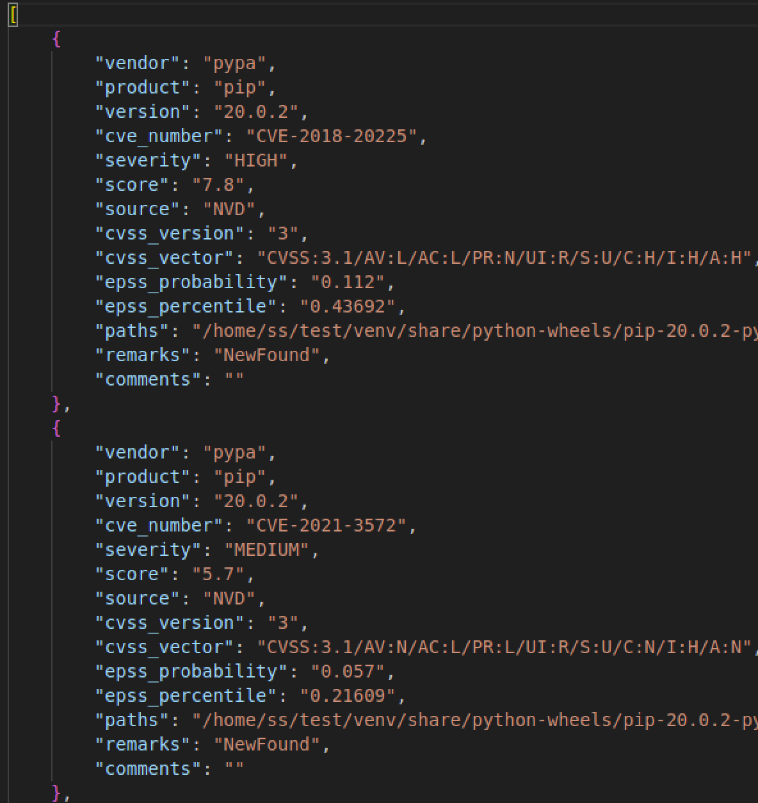This screenshot has height=803, width=758.
Task: Click the score value "7.8"
Action: coord(218,185)
